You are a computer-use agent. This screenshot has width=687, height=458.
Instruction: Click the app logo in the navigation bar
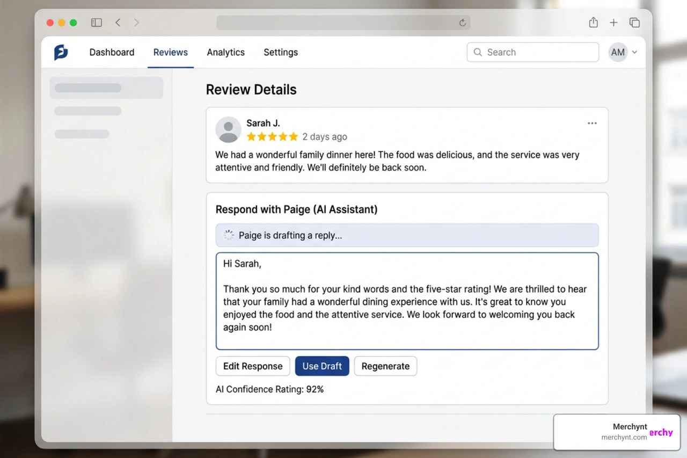(61, 52)
